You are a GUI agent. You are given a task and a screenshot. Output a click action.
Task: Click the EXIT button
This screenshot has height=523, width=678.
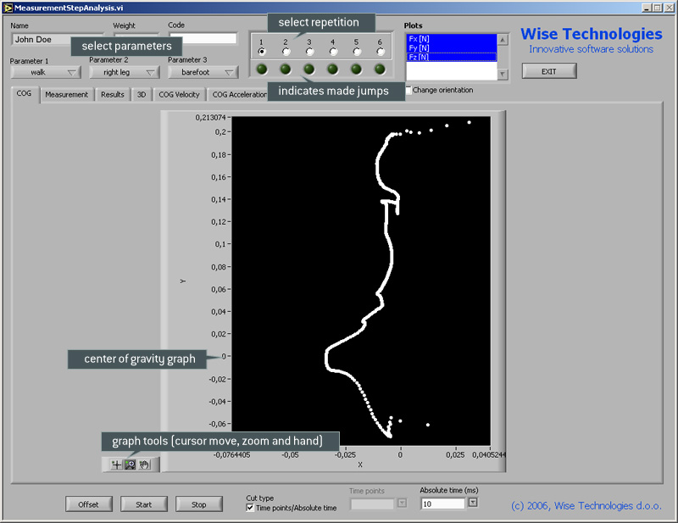[x=549, y=71]
